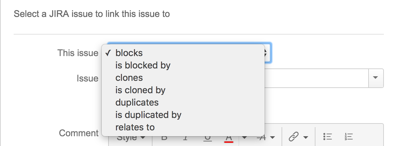
Task: Choose "duplicates" in the dropdown list
Action: [x=137, y=103]
